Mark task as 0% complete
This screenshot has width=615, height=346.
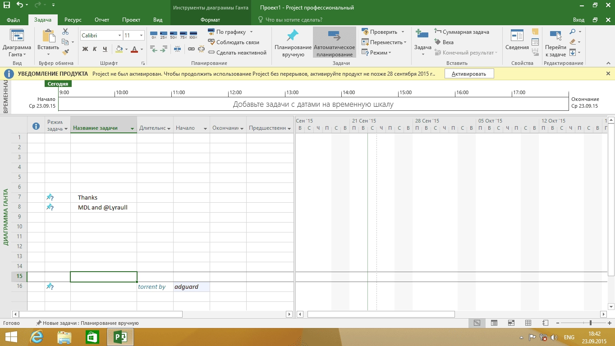click(x=154, y=35)
